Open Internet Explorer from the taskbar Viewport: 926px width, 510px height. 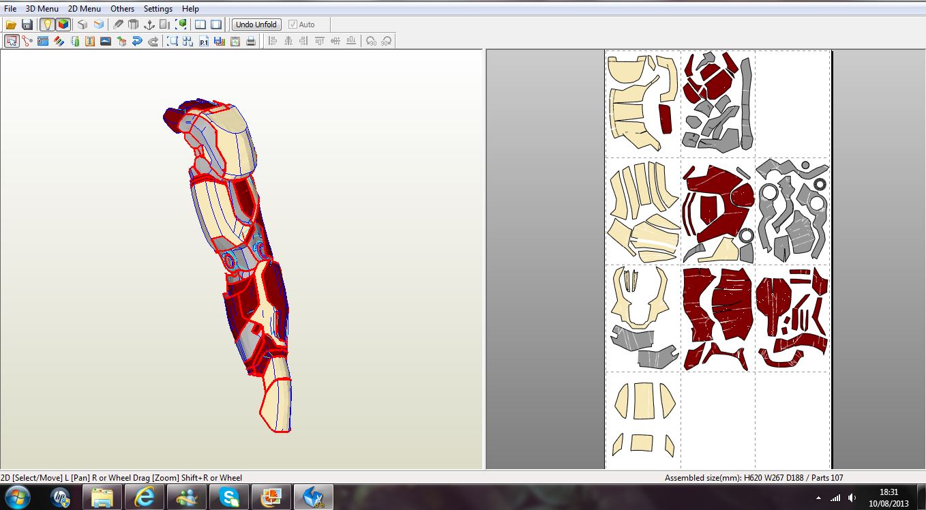[x=145, y=497]
